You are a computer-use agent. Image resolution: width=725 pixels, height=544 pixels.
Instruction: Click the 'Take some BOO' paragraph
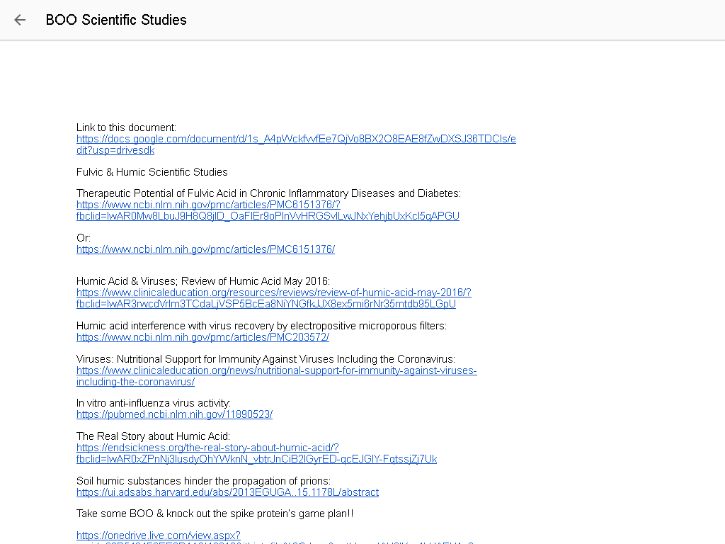pos(215,514)
